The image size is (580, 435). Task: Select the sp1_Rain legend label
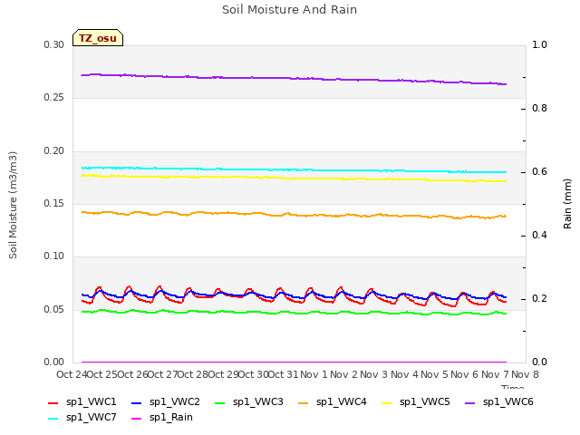171,418
